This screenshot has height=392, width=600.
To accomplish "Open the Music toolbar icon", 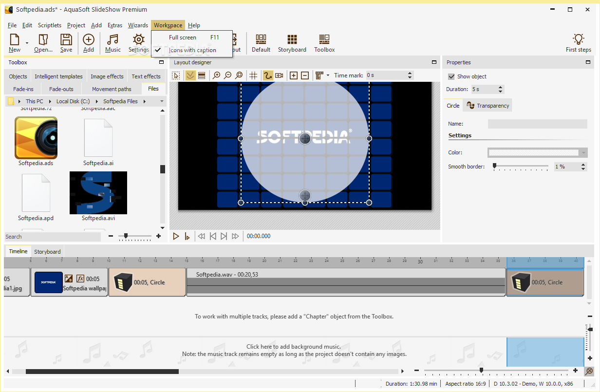I will coord(113,43).
